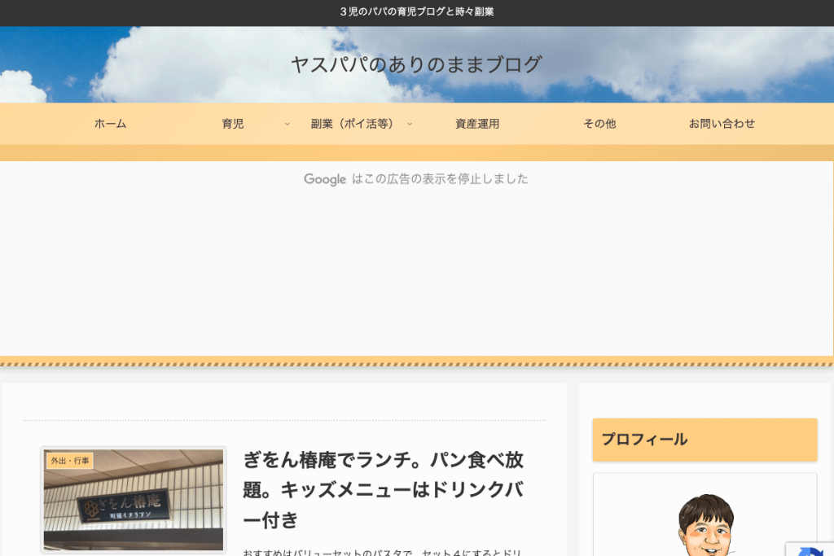Open the その他 menu item
The image size is (834, 556).
coord(599,124)
